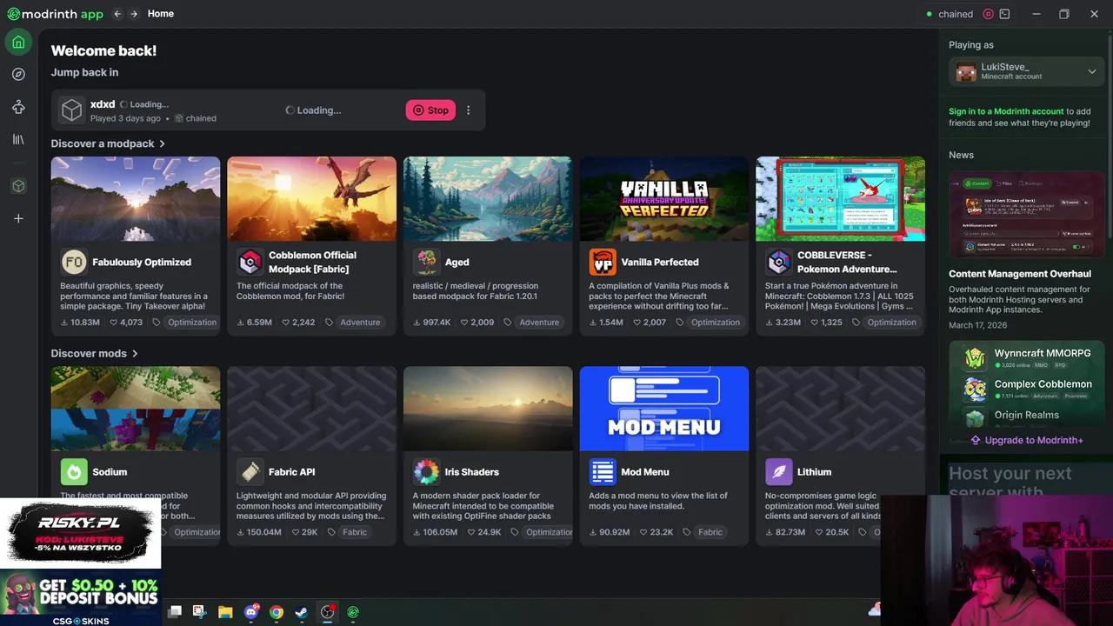Open the Content Management Overhaul news article

[1020, 274]
